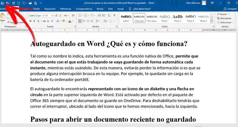The image size is (238, 127).
Task: Click the shading paint bucket icon
Action: [x=105, y=21]
